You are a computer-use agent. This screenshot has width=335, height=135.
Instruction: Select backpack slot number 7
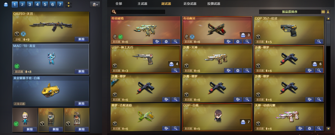60,4
